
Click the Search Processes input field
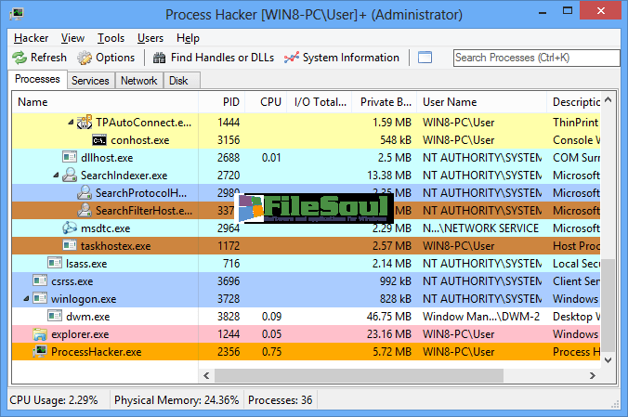534,58
